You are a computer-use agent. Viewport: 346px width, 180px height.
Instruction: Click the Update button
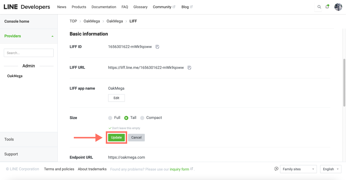116,138
